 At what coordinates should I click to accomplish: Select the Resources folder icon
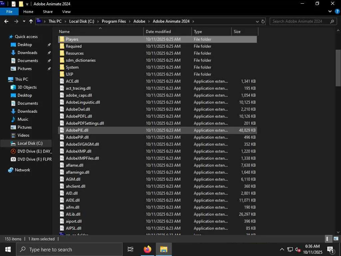(x=62, y=53)
